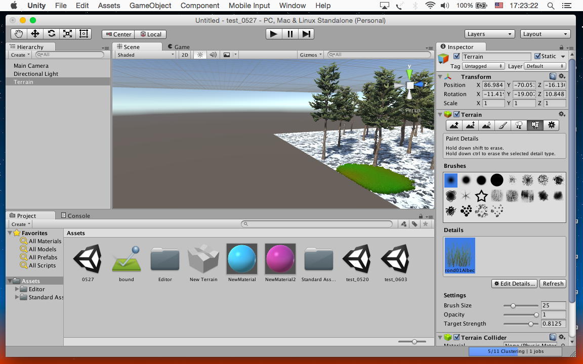This screenshot has height=364, width=583.
Task: Save search favorite star icon
Action: [425, 224]
